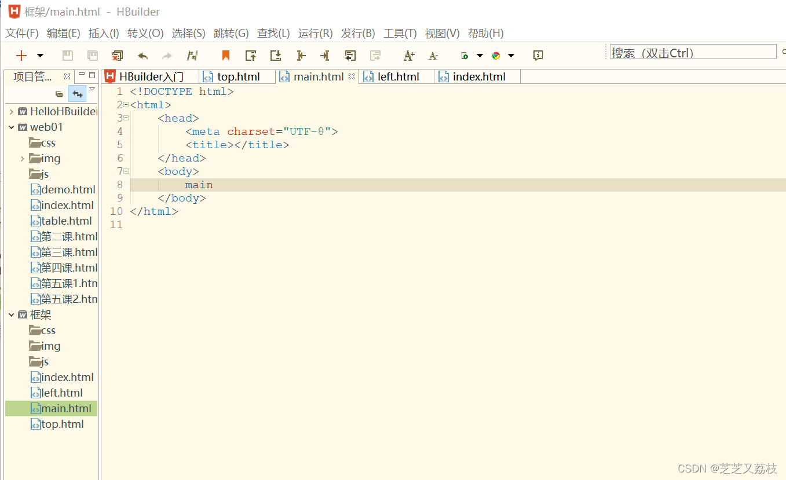Select table.html in the project tree
The width and height of the screenshot is (786, 480).
coord(61,221)
